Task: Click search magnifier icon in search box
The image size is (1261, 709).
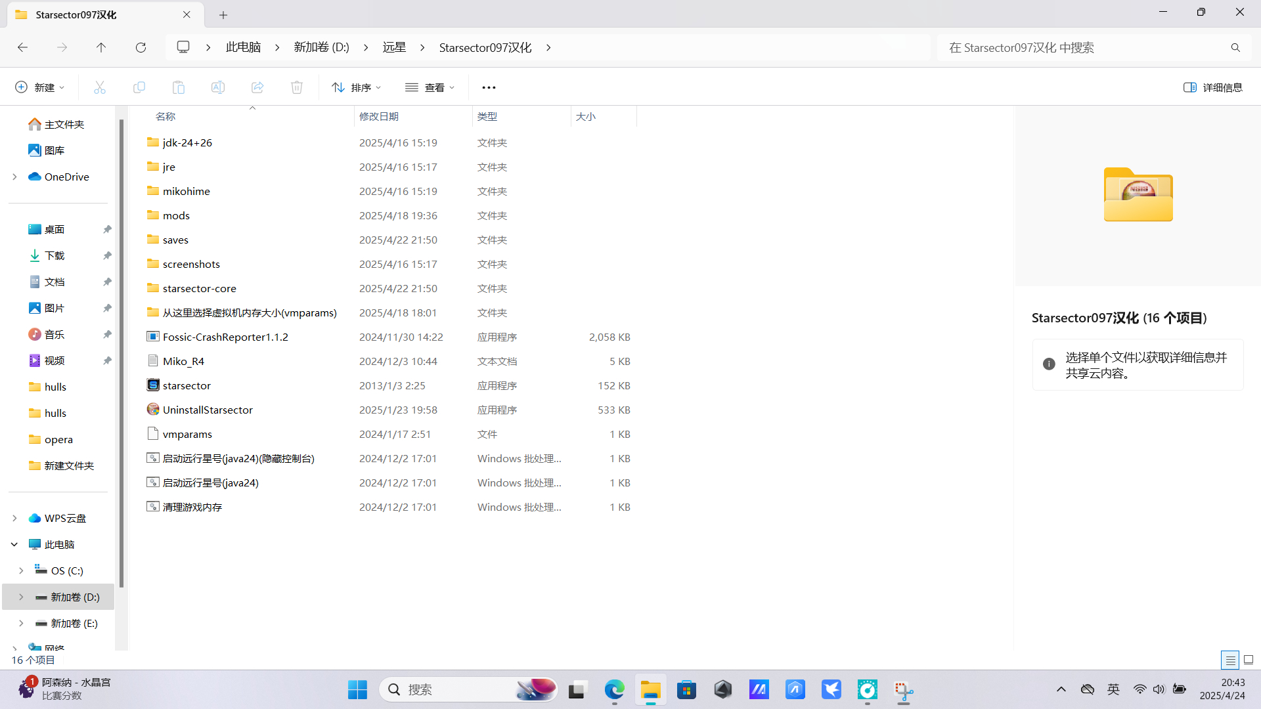Action: pos(1235,47)
